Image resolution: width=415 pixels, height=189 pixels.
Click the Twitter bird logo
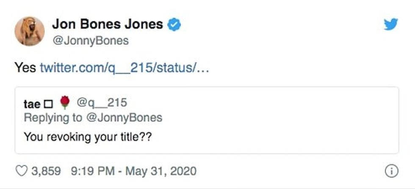click(x=390, y=25)
